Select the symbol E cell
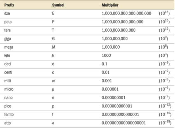Image resolution: width=175 pixels, height=128 pixels. tap(53, 13)
